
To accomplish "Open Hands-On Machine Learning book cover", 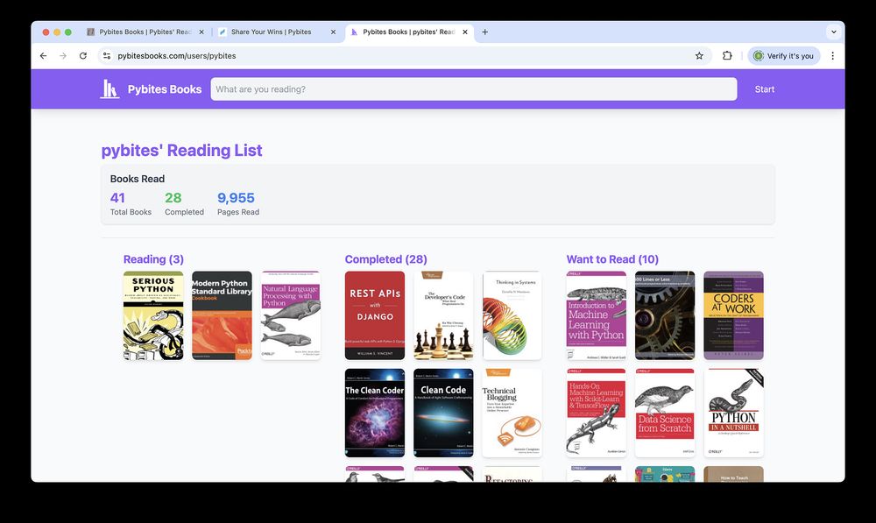I will click(x=596, y=413).
